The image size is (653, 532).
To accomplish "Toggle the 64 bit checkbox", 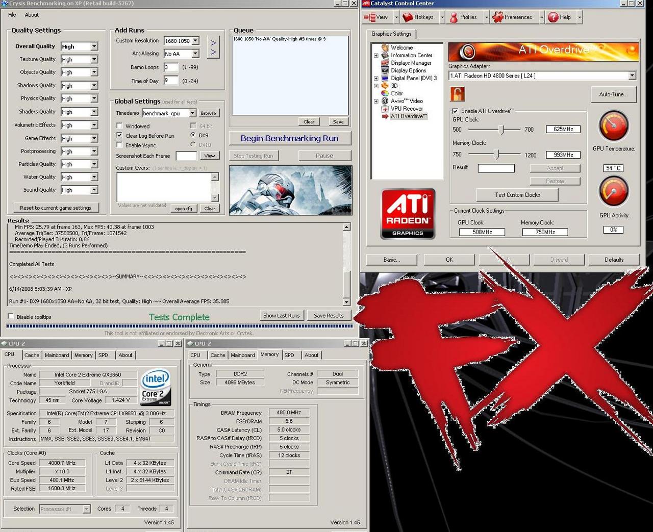I will click(x=193, y=125).
